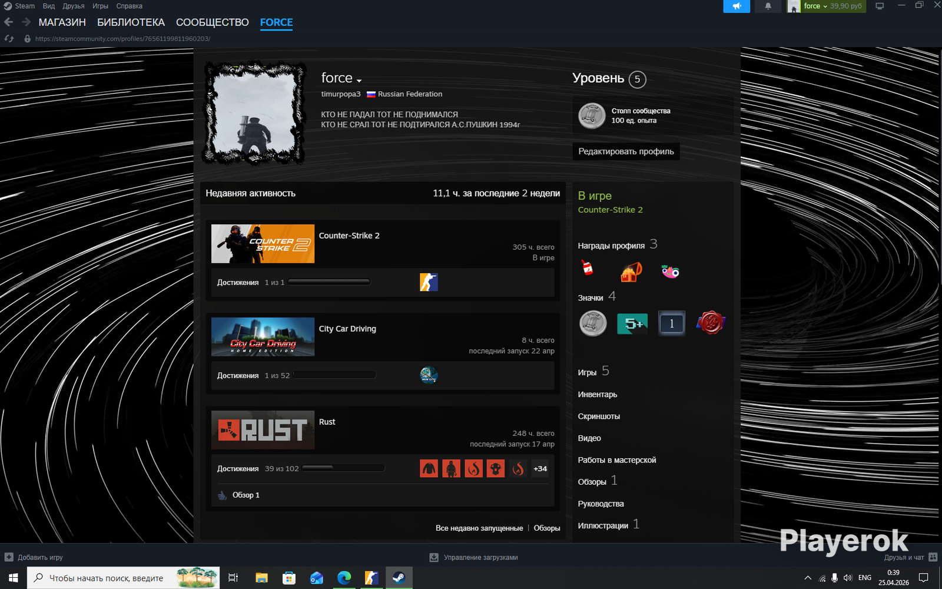Click the downloads manager icon

(434, 557)
